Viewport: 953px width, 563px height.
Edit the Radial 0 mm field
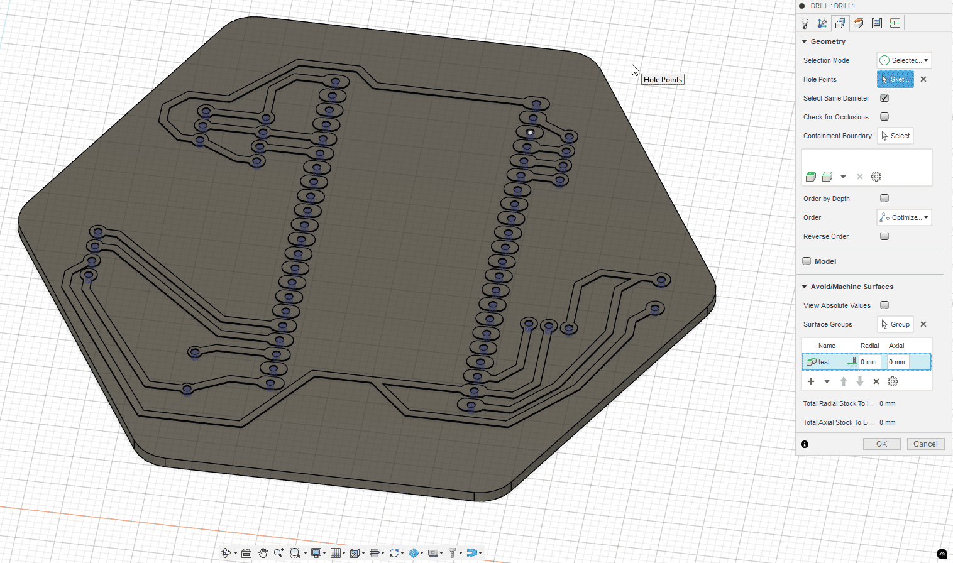(x=871, y=362)
